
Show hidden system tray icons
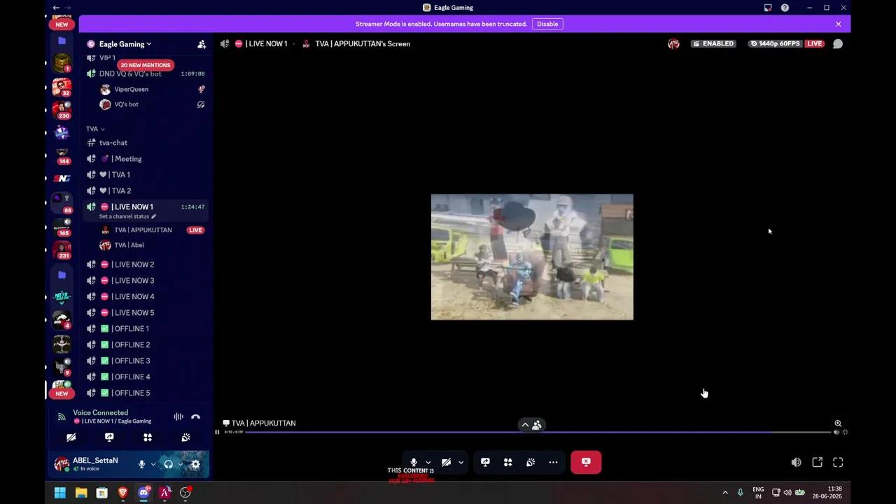click(724, 493)
